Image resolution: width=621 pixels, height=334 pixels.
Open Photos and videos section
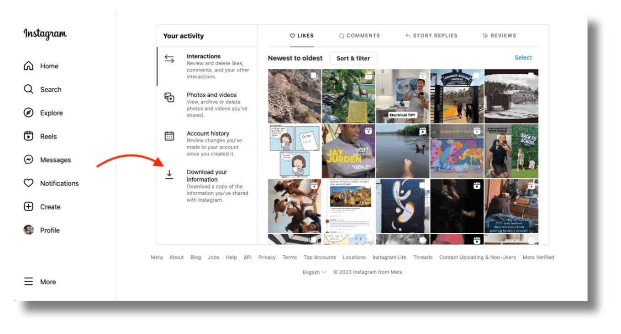[211, 95]
